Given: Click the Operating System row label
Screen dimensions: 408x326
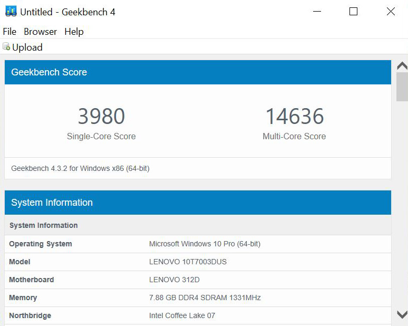Looking at the screenshot, I should click(x=41, y=244).
